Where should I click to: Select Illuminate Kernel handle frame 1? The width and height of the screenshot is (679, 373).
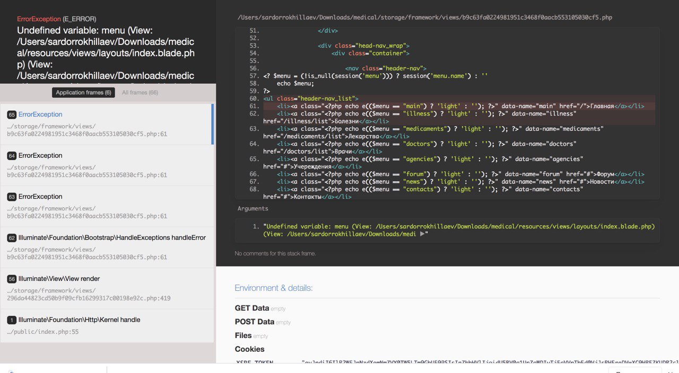[107, 325]
